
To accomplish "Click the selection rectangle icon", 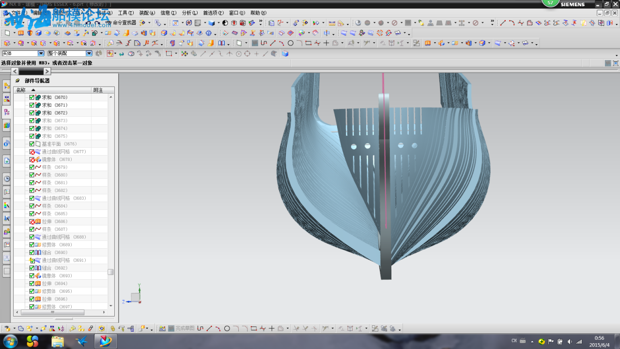I will pyautogui.click(x=169, y=53).
